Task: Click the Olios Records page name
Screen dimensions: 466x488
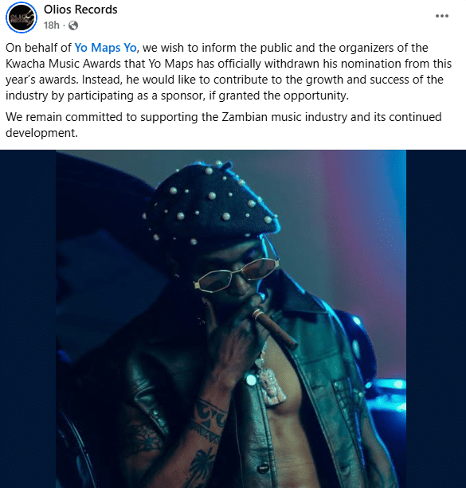Action: tap(80, 10)
